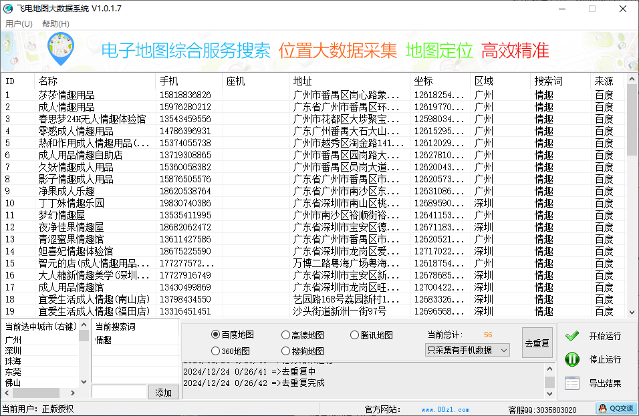Pick the 搜狗地图 radio option
Image resolution: width=639 pixels, height=416 pixels.
click(x=286, y=351)
